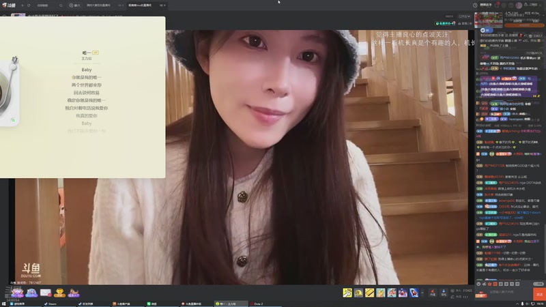Screen dimensions: 546x307
Task: Send the yellow domed-building gift
Action: pos(358,293)
